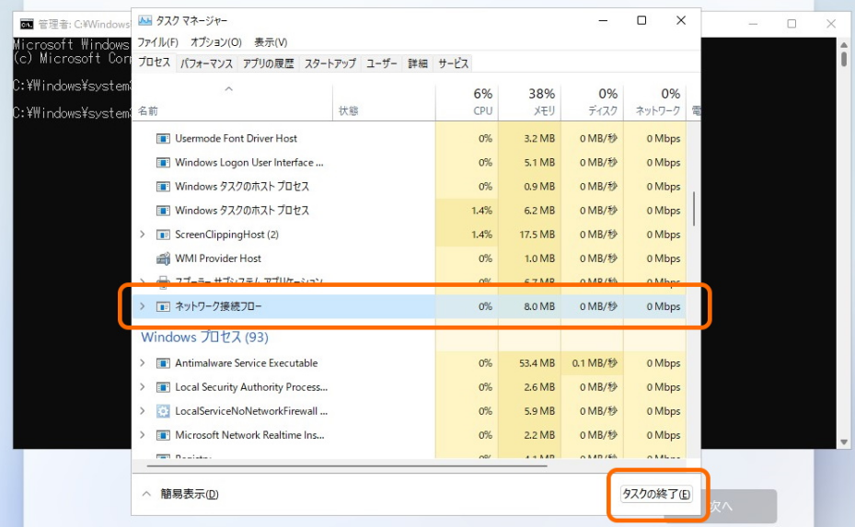Click the WMI Provider Host icon

(x=163, y=258)
